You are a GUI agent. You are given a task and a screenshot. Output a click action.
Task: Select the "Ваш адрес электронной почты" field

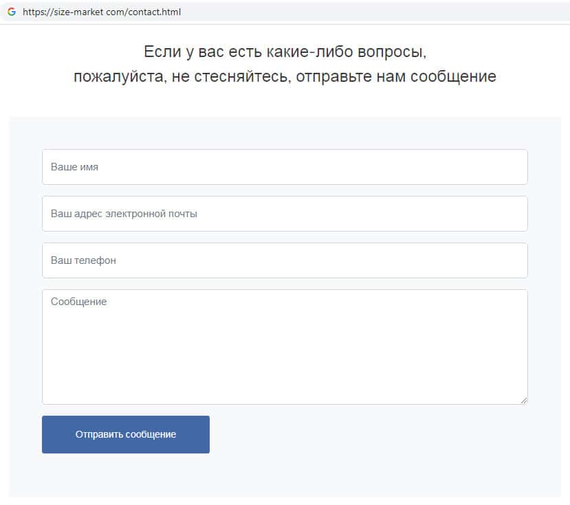click(285, 214)
